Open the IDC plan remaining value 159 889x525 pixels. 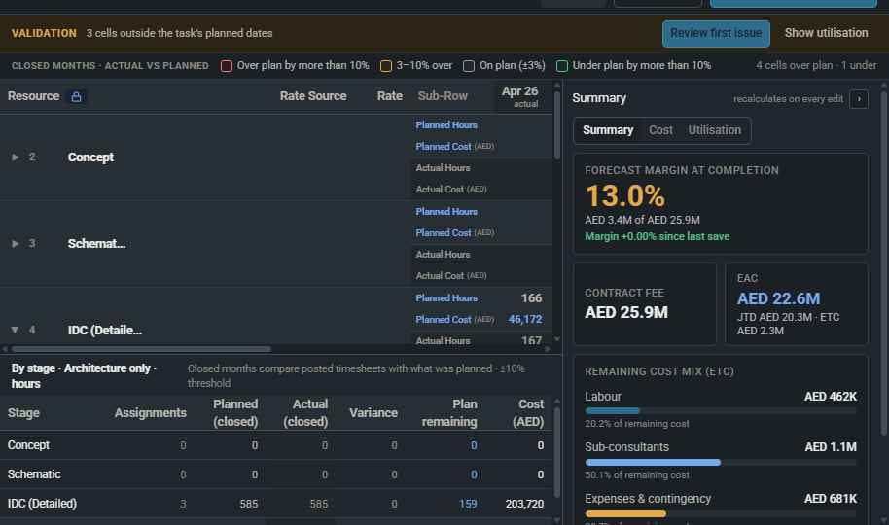(x=468, y=504)
